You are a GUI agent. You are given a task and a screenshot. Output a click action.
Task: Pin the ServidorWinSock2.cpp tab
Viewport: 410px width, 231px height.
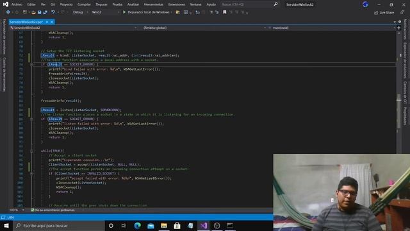(47, 22)
